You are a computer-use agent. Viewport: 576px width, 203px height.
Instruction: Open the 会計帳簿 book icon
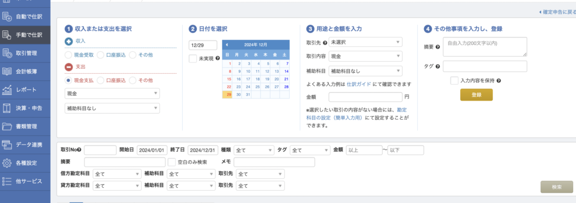7,71
